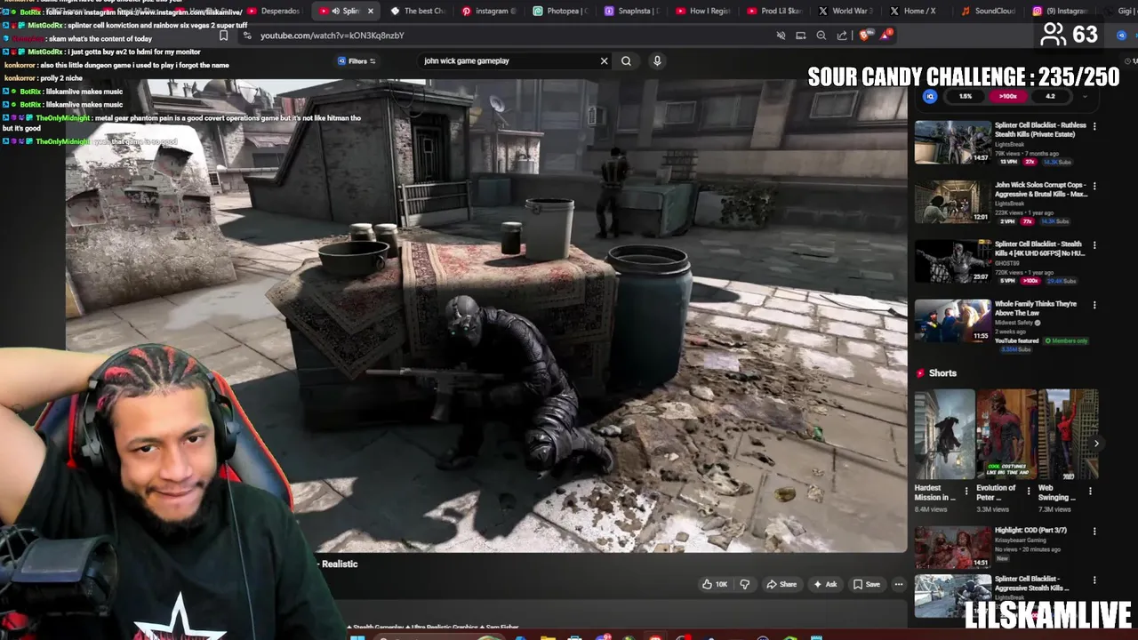This screenshot has width=1138, height=640.
Task: Click the Krissybeearr Gaming channel name
Action: coord(1022,540)
